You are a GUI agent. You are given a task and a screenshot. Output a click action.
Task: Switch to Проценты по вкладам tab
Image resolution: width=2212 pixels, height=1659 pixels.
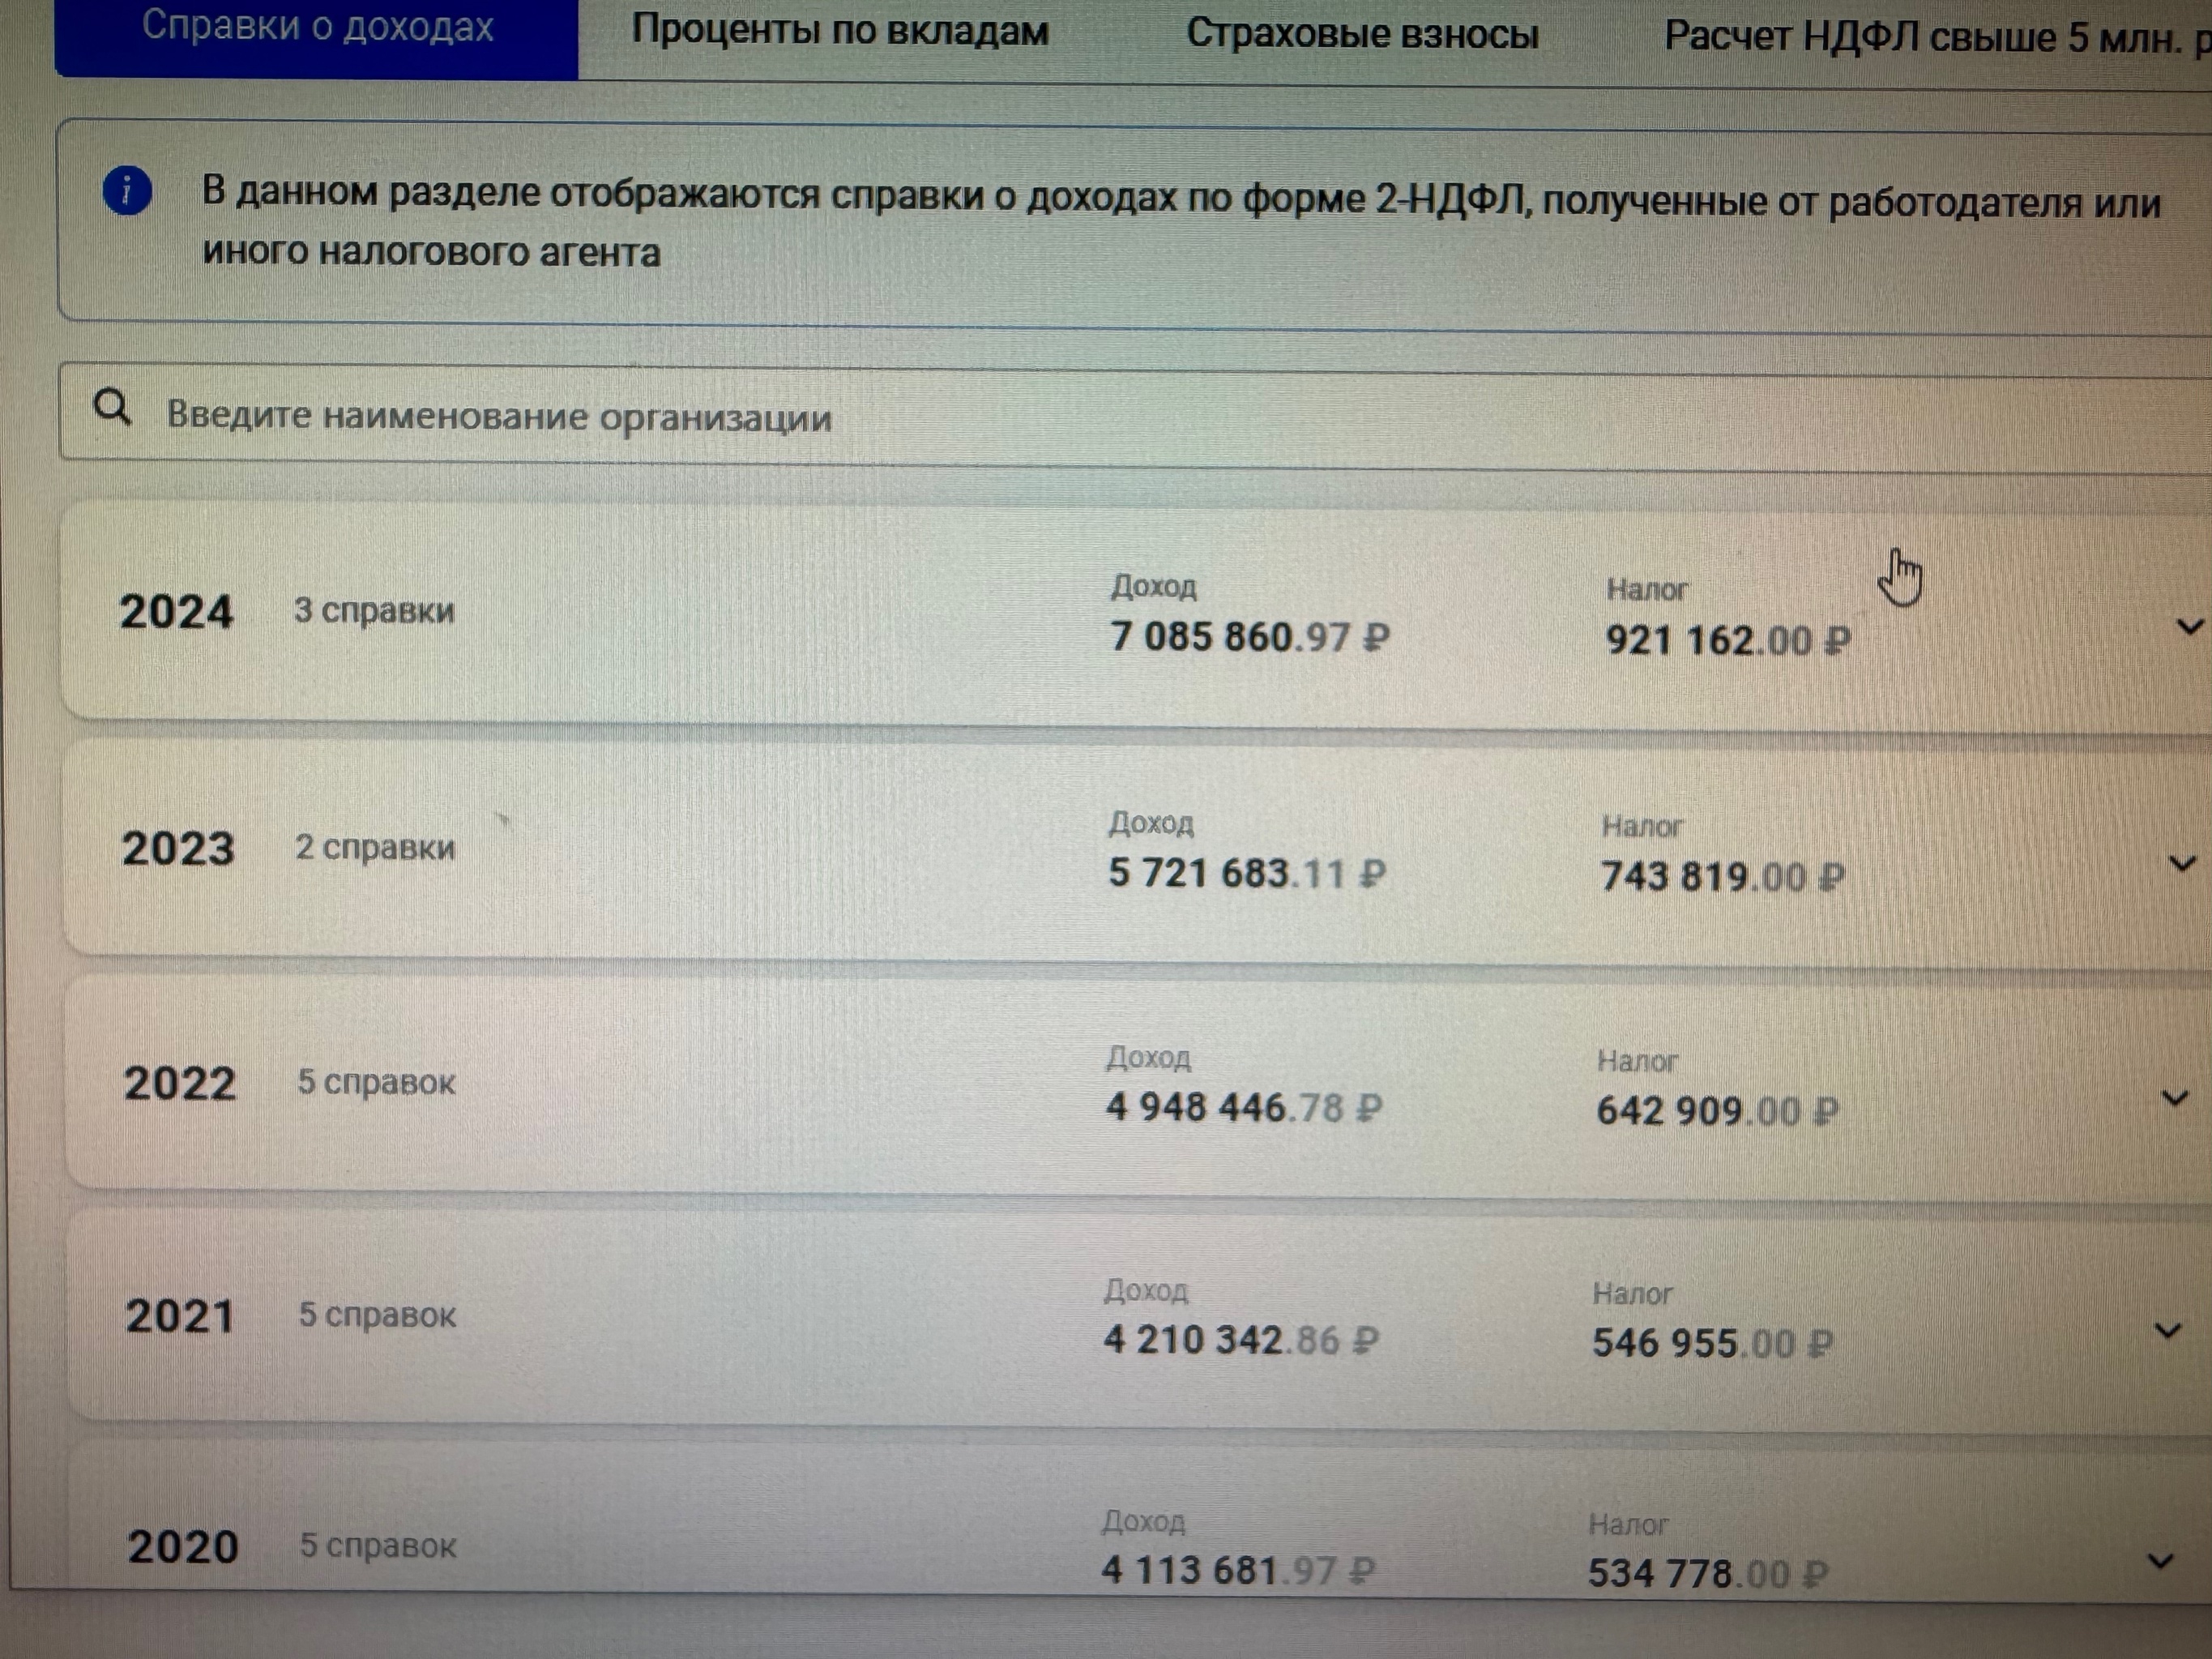click(x=840, y=31)
